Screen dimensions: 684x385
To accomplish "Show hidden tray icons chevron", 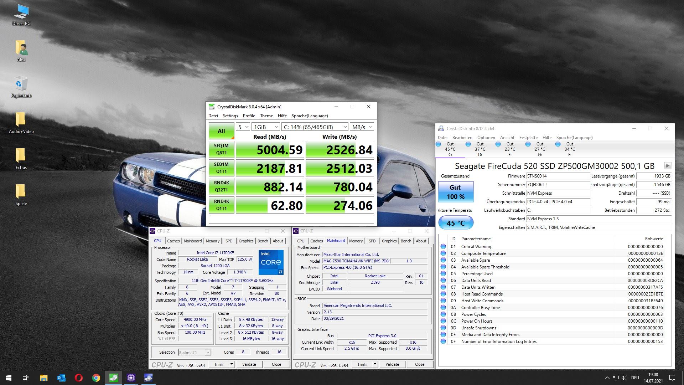I will click(607, 378).
